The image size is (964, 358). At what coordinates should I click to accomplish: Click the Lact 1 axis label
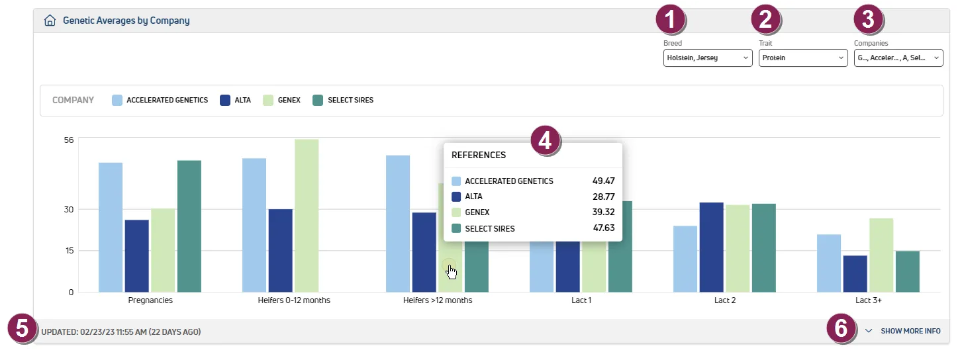pyautogui.click(x=581, y=300)
